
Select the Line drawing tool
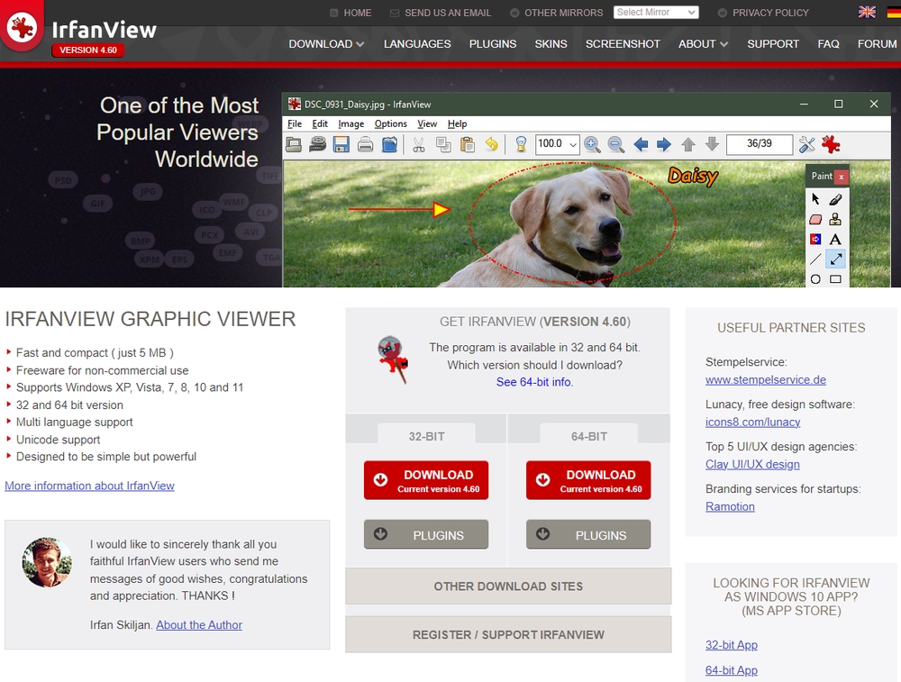click(x=815, y=258)
